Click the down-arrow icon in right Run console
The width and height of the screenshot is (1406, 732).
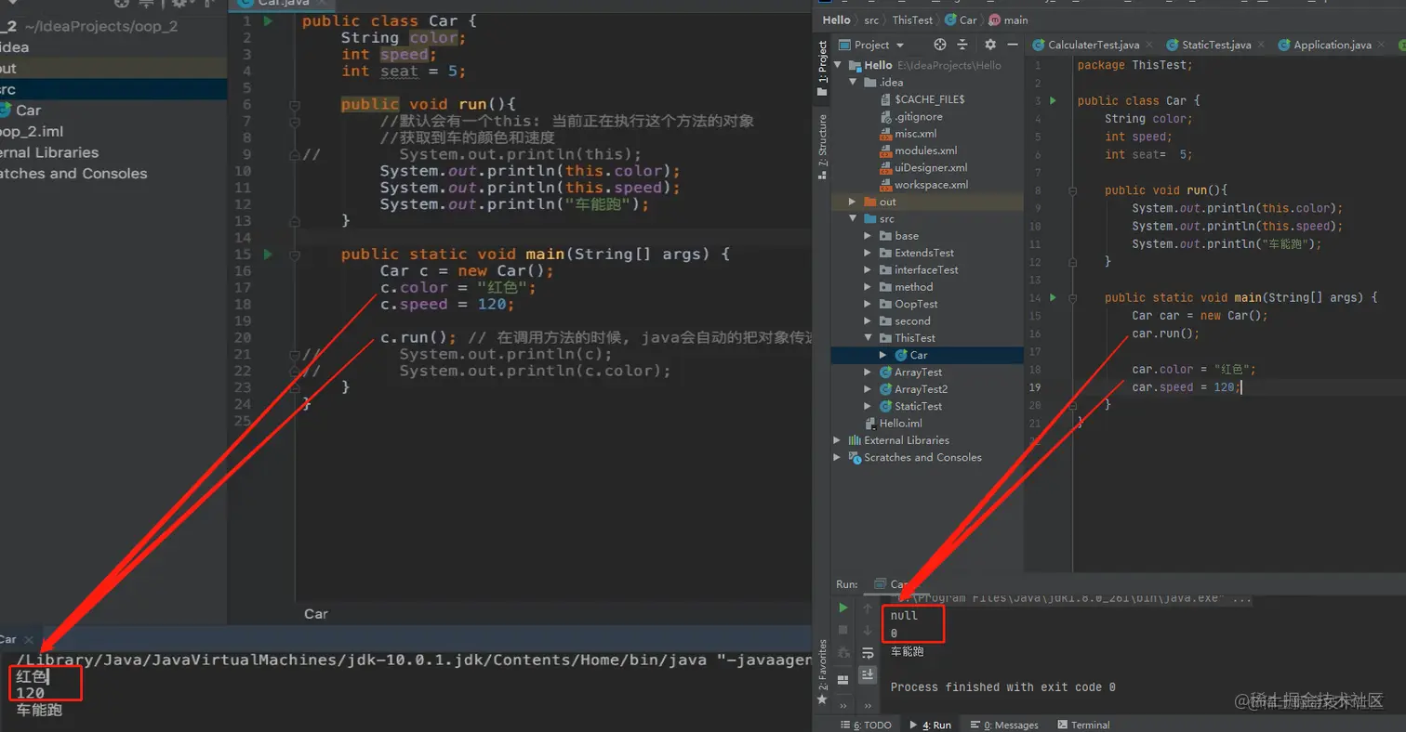click(x=868, y=630)
